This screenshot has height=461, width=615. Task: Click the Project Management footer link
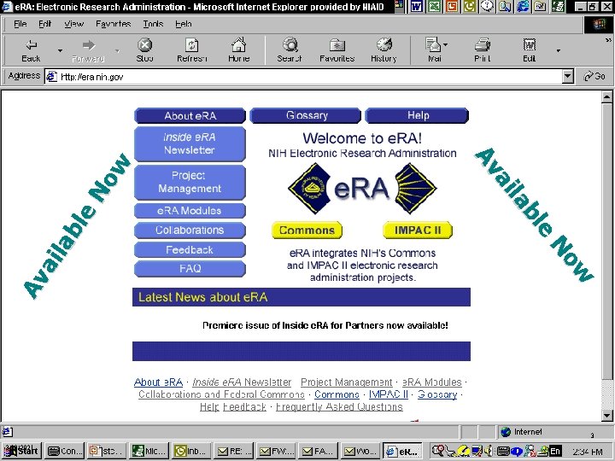pyautogui.click(x=346, y=382)
